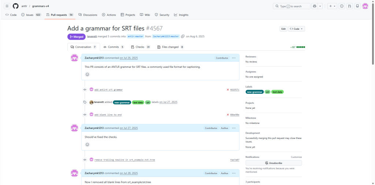View failed check for commit 88be98e
The image size is (375, 185).
click(x=228, y=115)
